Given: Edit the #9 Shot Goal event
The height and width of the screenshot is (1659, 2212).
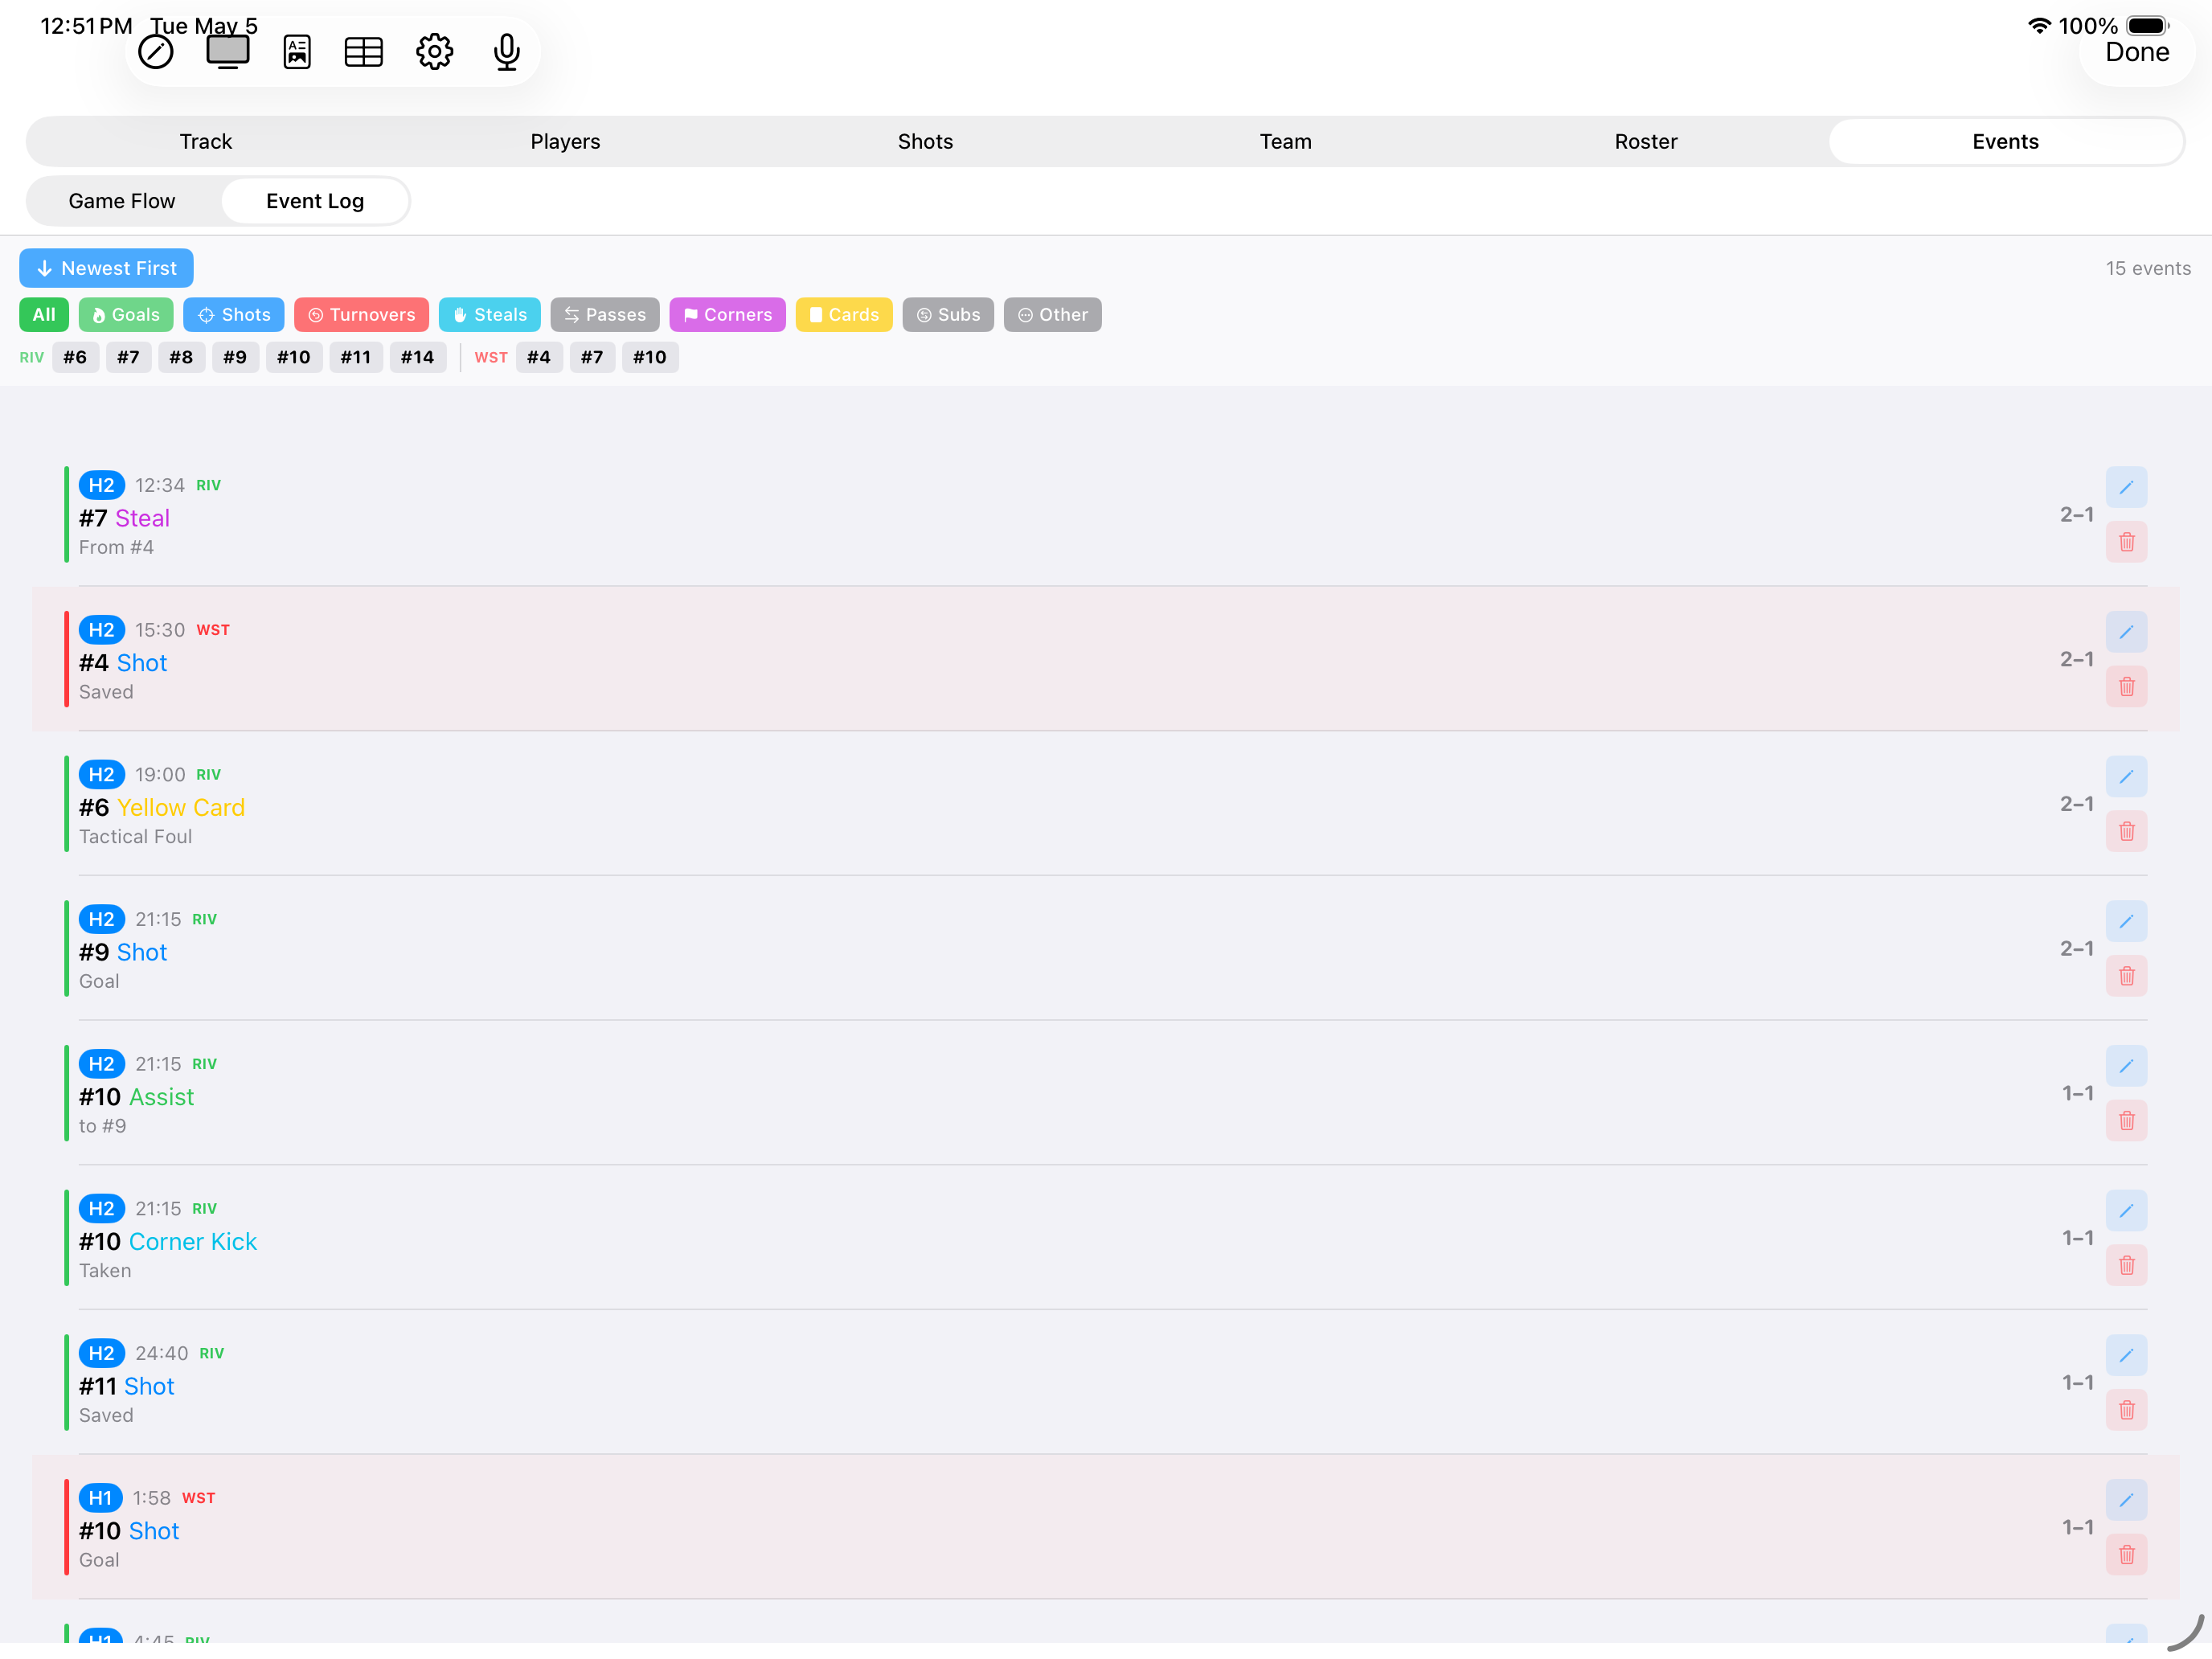Looking at the screenshot, I should click(x=2126, y=921).
